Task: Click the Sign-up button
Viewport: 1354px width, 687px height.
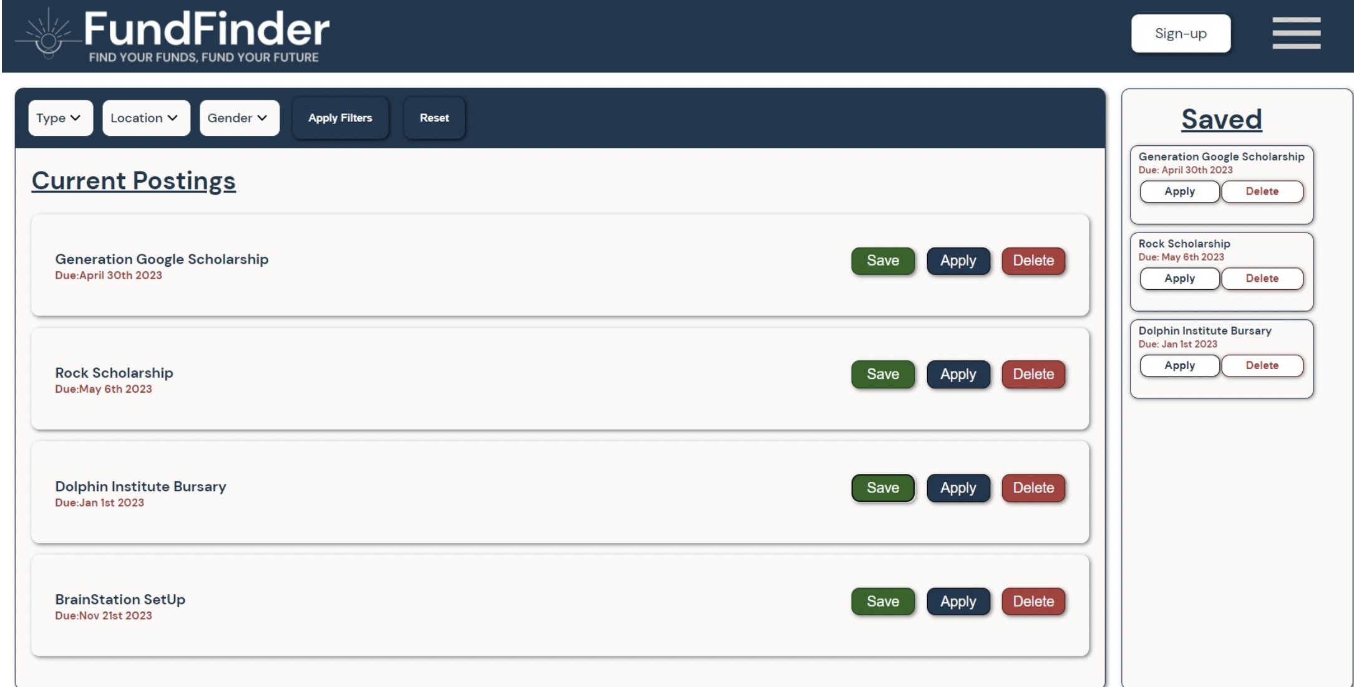Action: [1181, 33]
